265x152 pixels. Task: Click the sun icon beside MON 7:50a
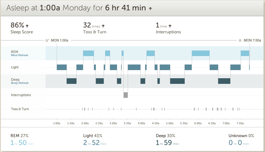pyautogui.click(x=240, y=40)
